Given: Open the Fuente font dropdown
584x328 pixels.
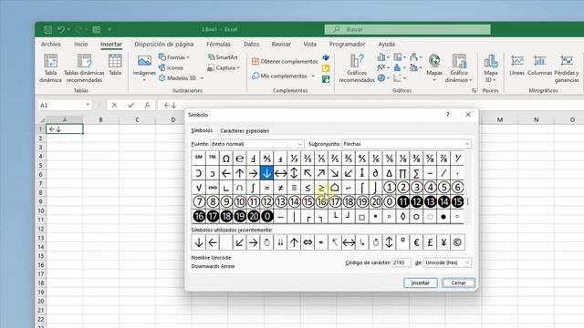Looking at the screenshot, I should pos(257,144).
